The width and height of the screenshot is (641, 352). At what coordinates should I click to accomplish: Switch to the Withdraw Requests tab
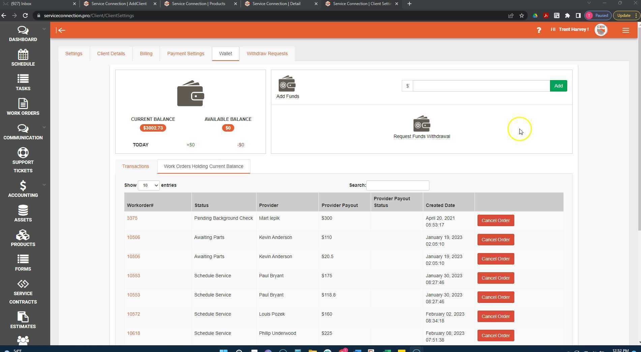(267, 54)
